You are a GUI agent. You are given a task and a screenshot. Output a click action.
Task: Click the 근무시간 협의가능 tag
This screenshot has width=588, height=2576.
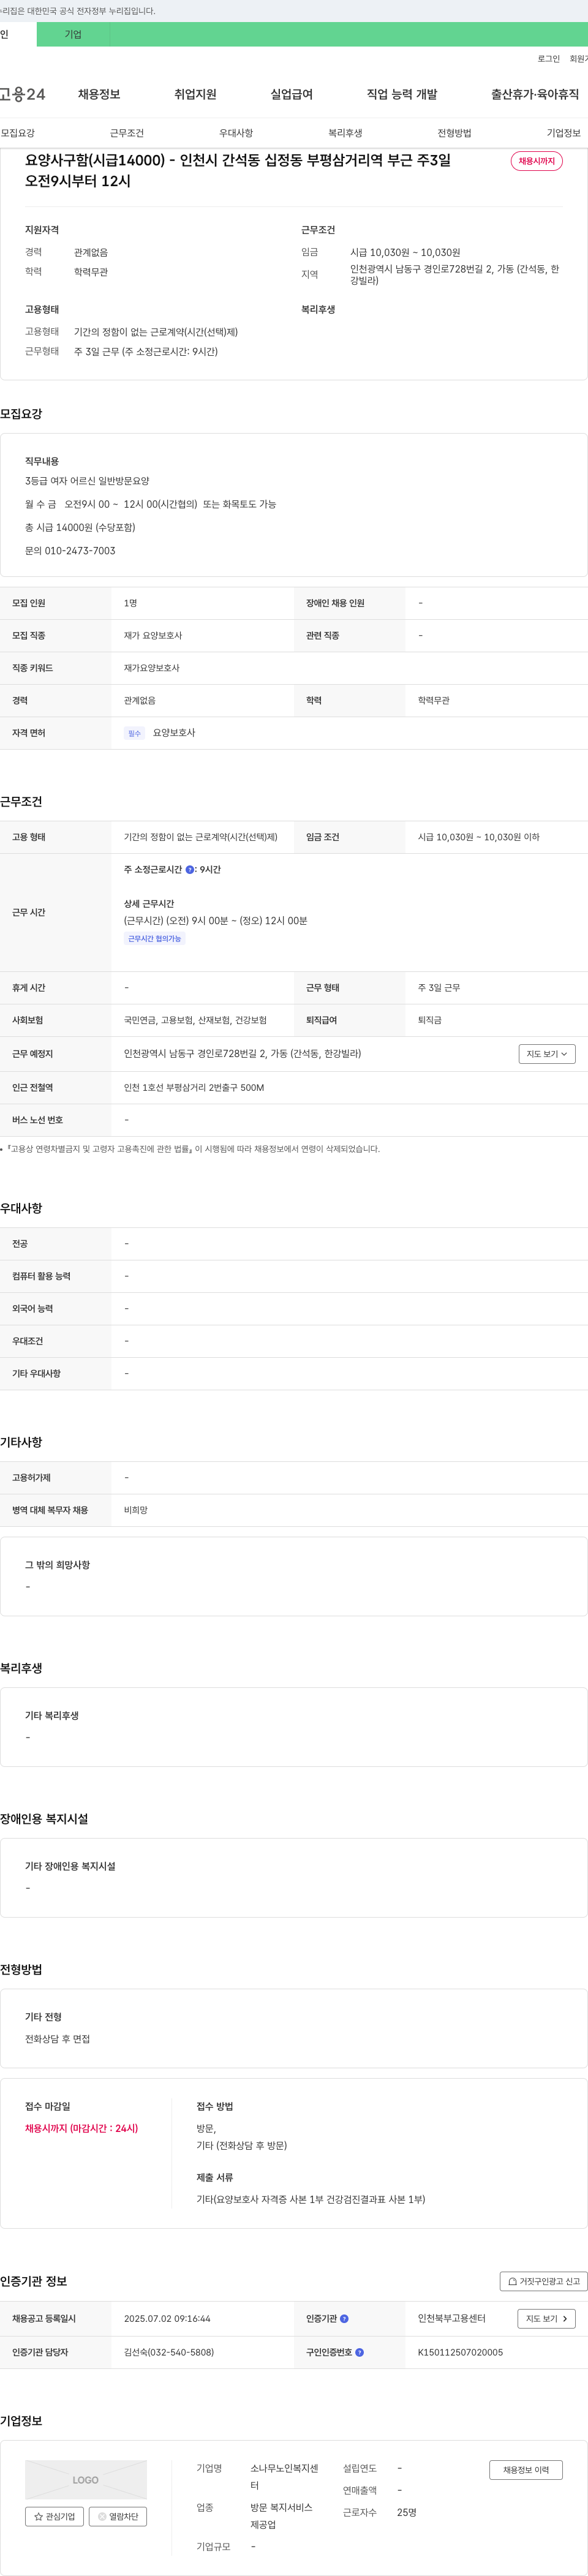point(155,939)
